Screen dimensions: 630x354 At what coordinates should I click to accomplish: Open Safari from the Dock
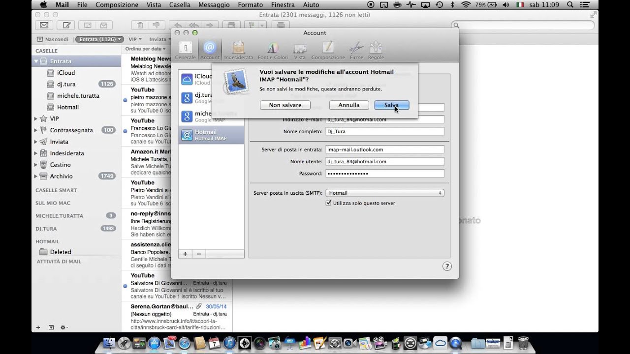pos(185,343)
